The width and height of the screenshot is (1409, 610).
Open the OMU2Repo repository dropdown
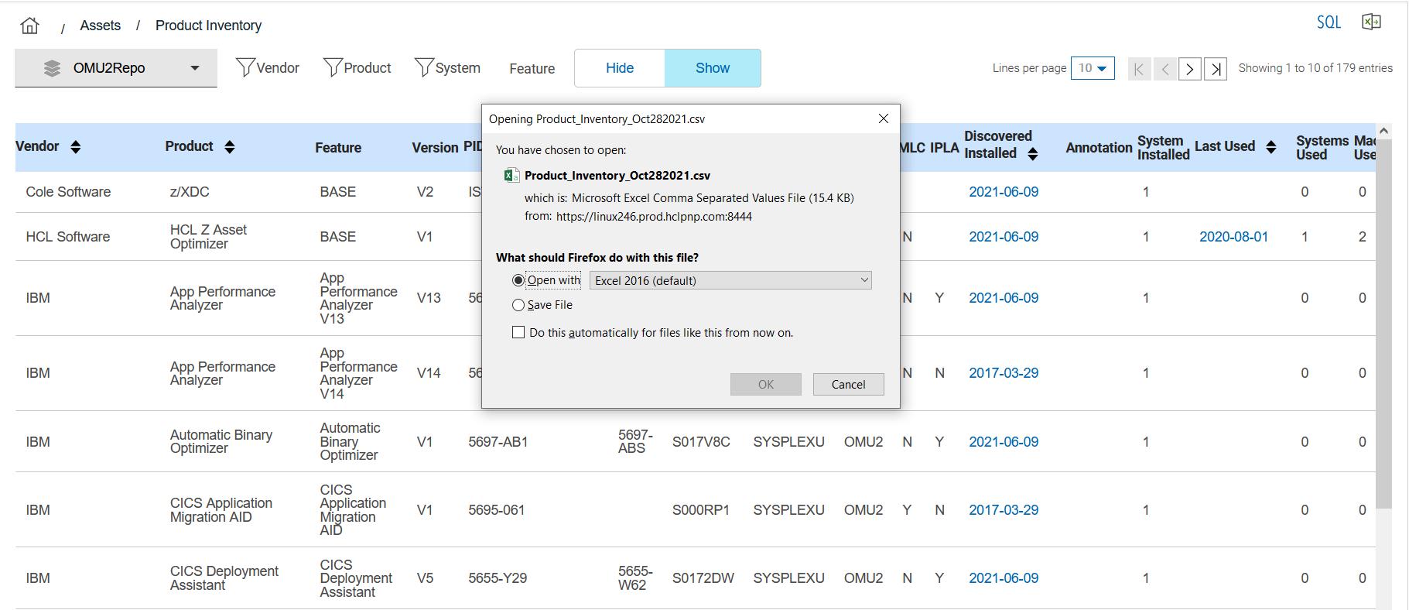(x=116, y=68)
